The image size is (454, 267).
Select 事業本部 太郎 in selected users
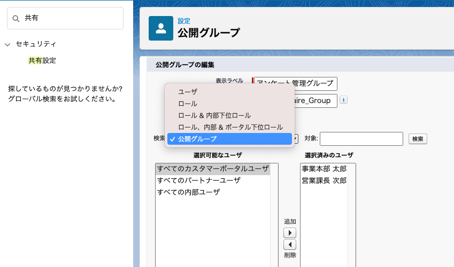click(324, 169)
